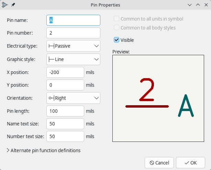Focus the Y position field

pyautogui.click(x=65, y=85)
